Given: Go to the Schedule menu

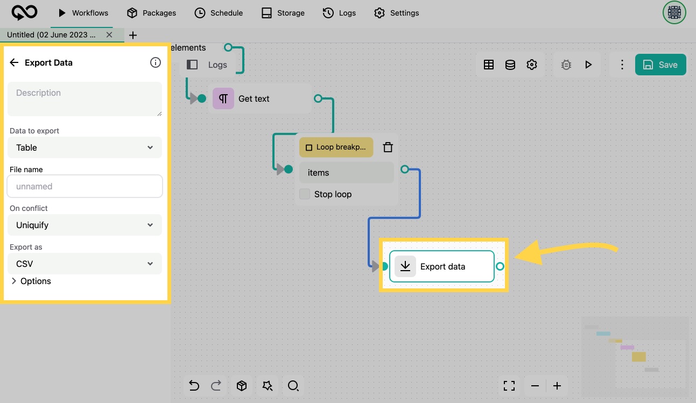Looking at the screenshot, I should (x=219, y=13).
